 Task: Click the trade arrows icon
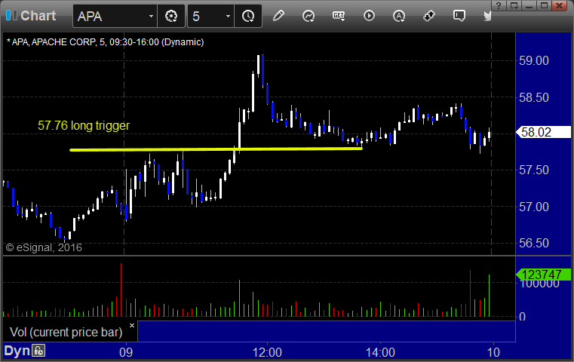tap(429, 16)
